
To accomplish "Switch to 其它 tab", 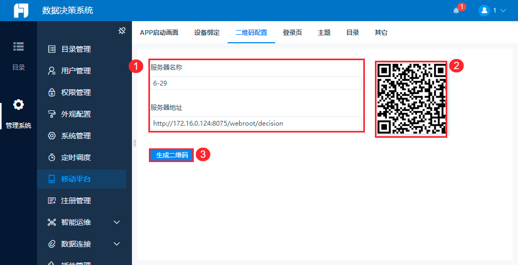I will 381,32.
